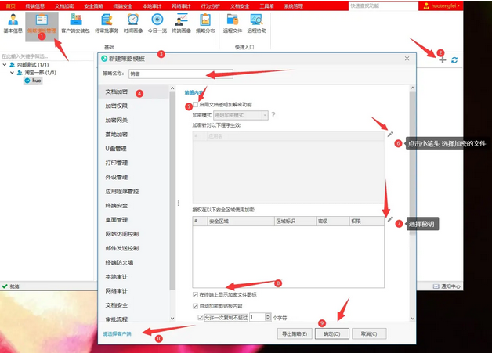Click the pencil icon beside the security zone table
This screenshot has height=353, width=492.
389,219
